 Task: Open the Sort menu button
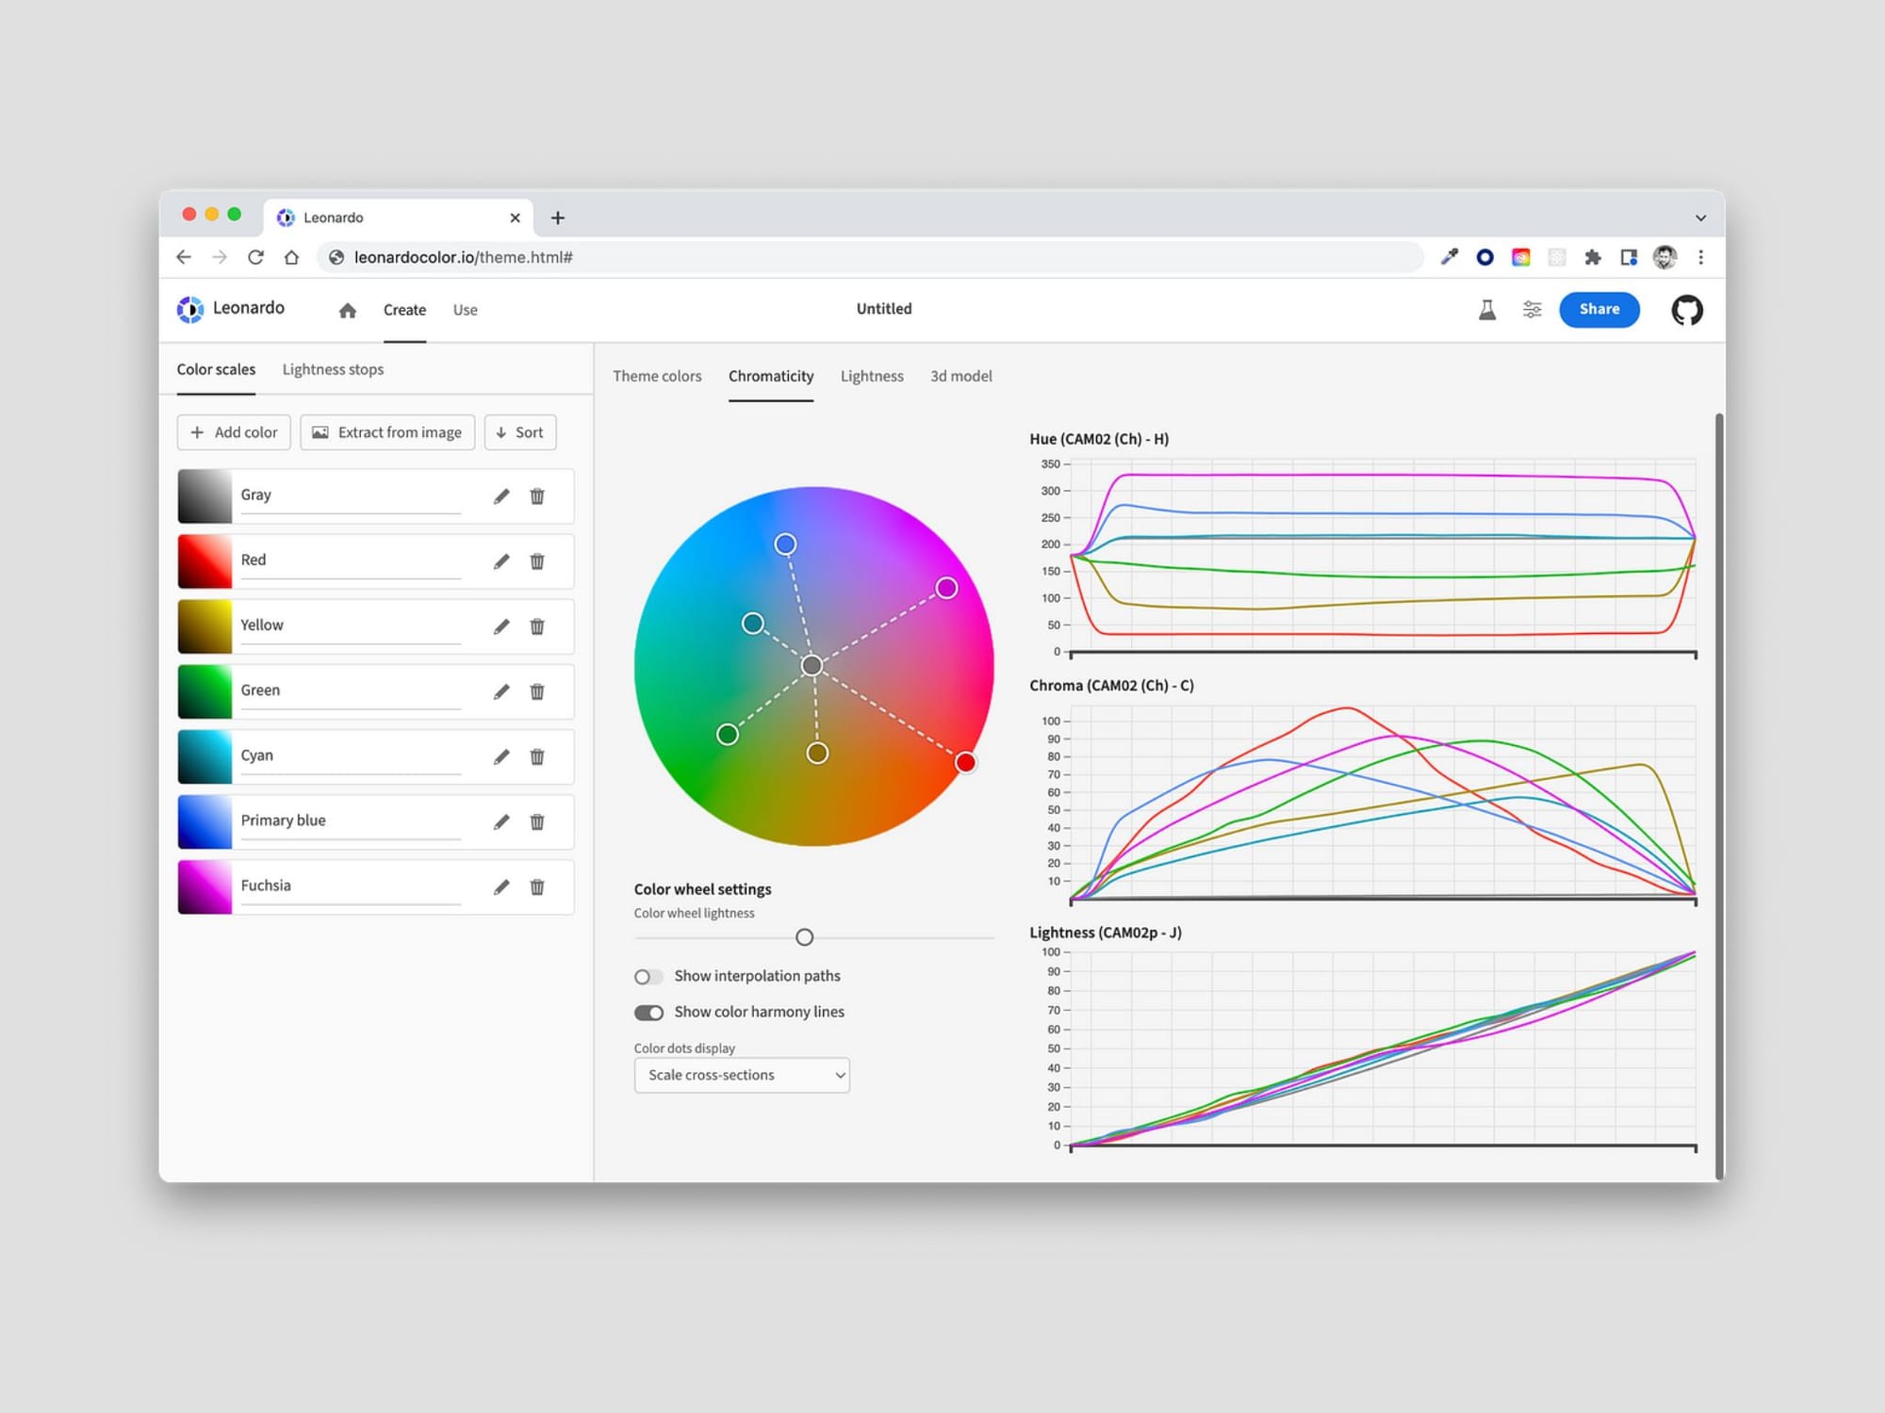tap(520, 432)
